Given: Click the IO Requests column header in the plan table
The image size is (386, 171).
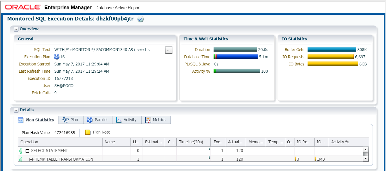Looking at the screenshot, I should click(x=304, y=142).
